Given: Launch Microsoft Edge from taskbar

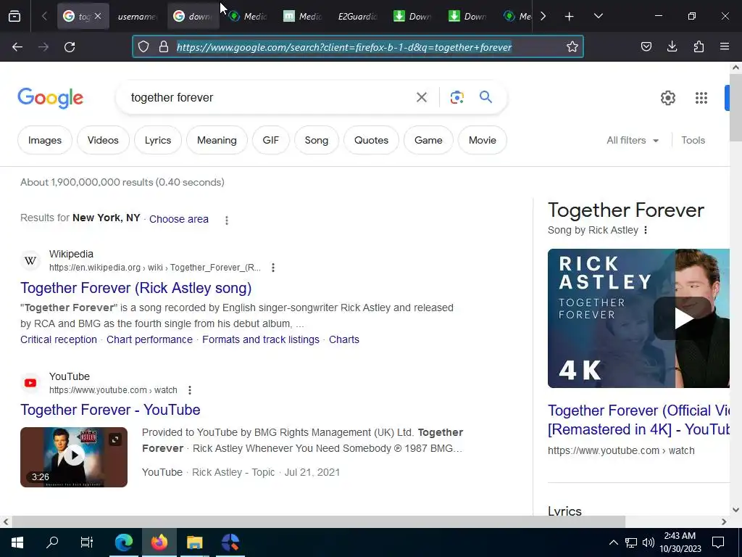Looking at the screenshot, I should [124, 542].
